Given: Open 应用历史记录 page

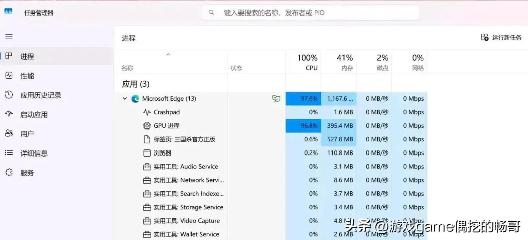Looking at the screenshot, I should (56, 95).
